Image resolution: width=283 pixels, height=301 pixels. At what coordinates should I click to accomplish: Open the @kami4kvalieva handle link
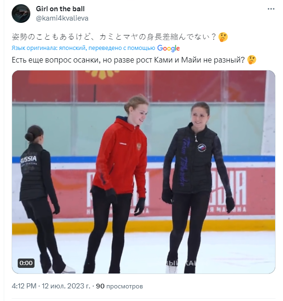tap(62, 18)
